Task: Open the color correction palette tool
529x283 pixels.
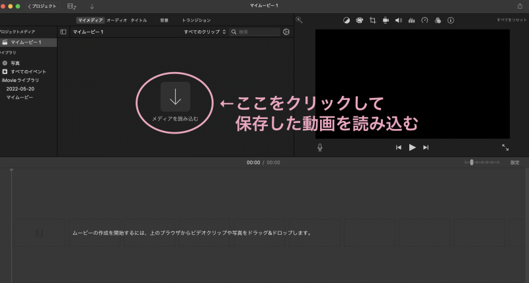Action: coord(359,20)
